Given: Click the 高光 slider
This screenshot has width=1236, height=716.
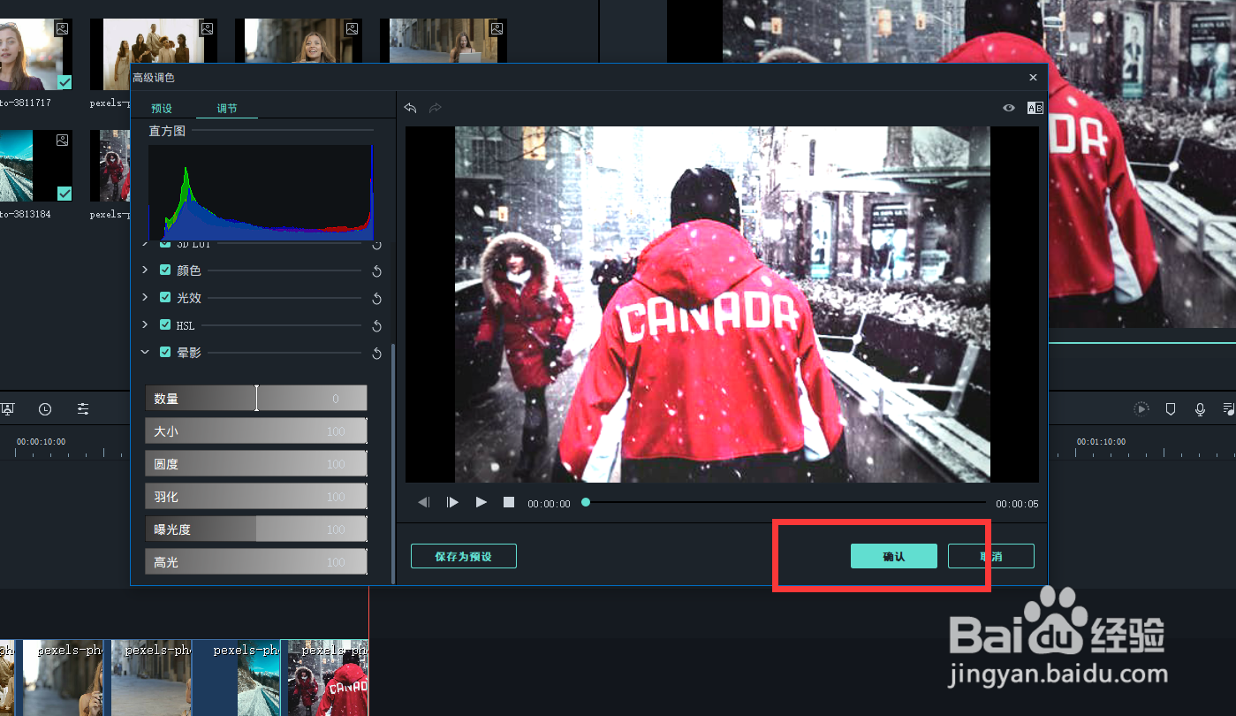Looking at the screenshot, I should pyautogui.click(x=256, y=561).
